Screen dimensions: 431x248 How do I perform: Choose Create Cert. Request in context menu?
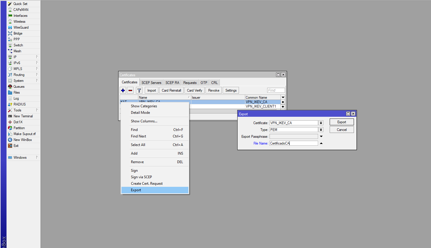coord(155,184)
